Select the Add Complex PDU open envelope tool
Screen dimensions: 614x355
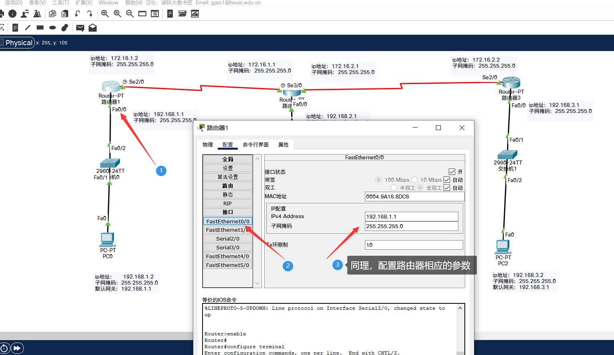(93, 28)
